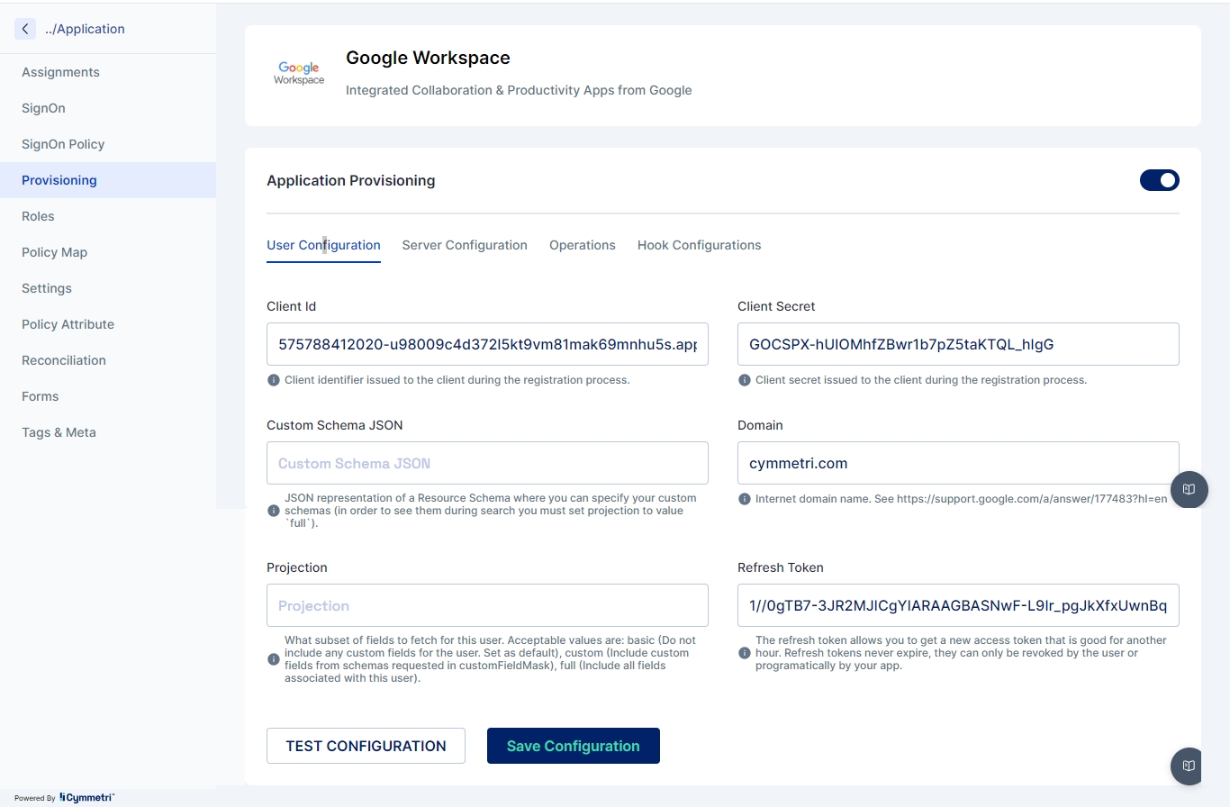This screenshot has width=1230, height=807.
Task: Open the Operations tab
Action: pos(583,245)
